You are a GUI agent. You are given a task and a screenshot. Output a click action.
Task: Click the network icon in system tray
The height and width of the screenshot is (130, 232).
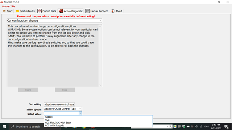pyautogui.click(x=201, y=126)
